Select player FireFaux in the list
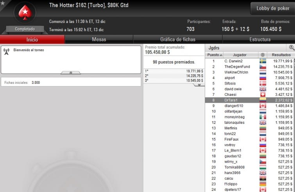This screenshot has width=295, height=192. [249, 139]
